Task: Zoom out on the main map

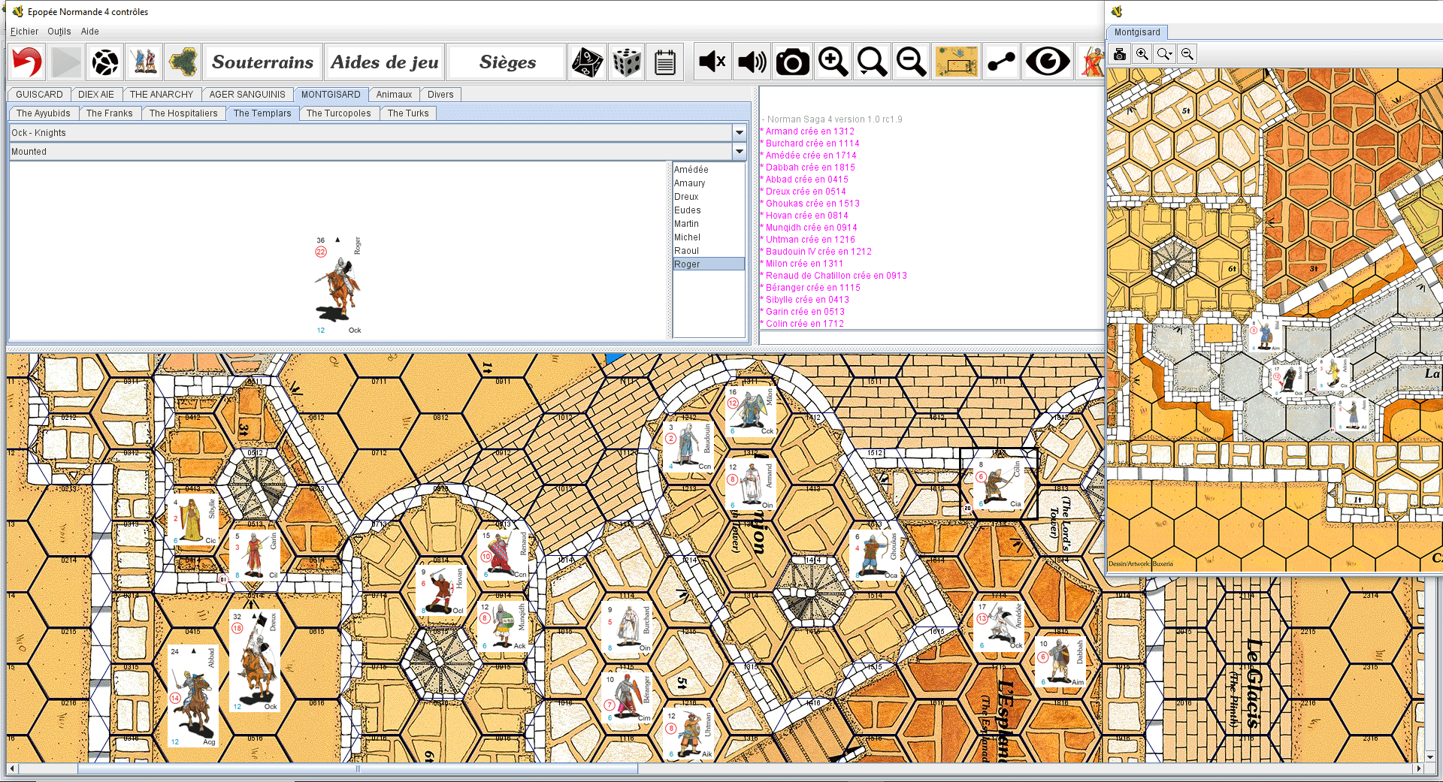Action: (x=912, y=62)
